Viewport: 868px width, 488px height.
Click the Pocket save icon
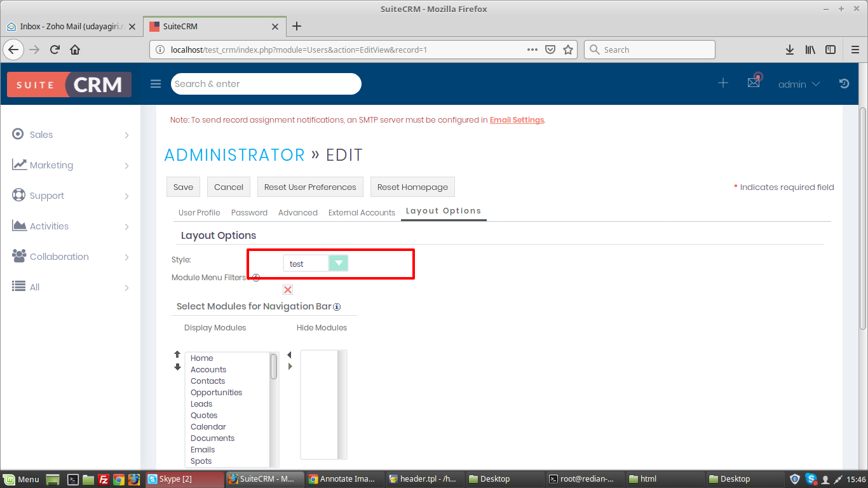point(551,50)
